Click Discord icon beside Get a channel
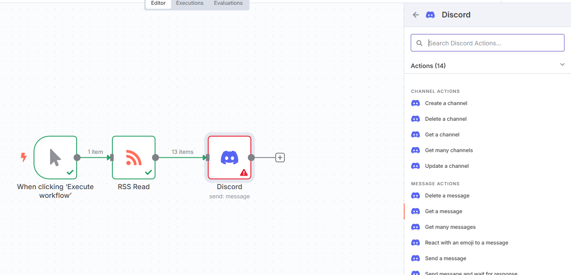Screen dimensions: 571x275 416,135
